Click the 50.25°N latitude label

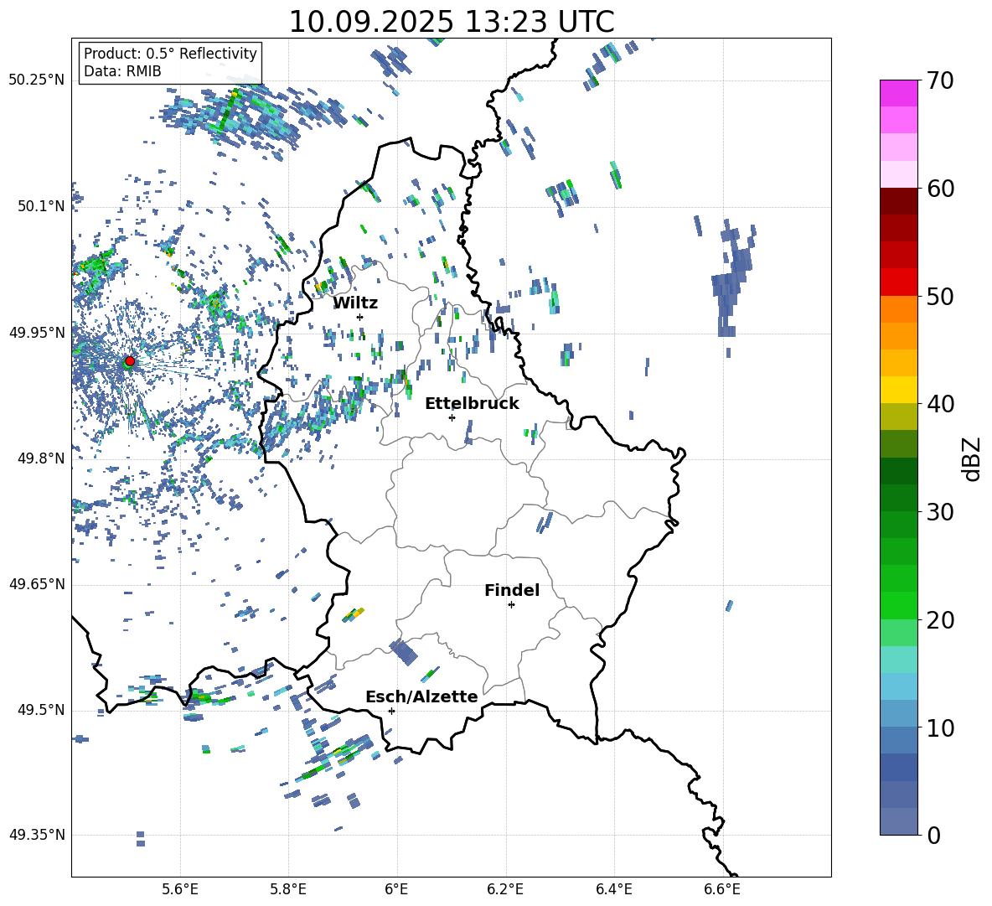click(37, 80)
